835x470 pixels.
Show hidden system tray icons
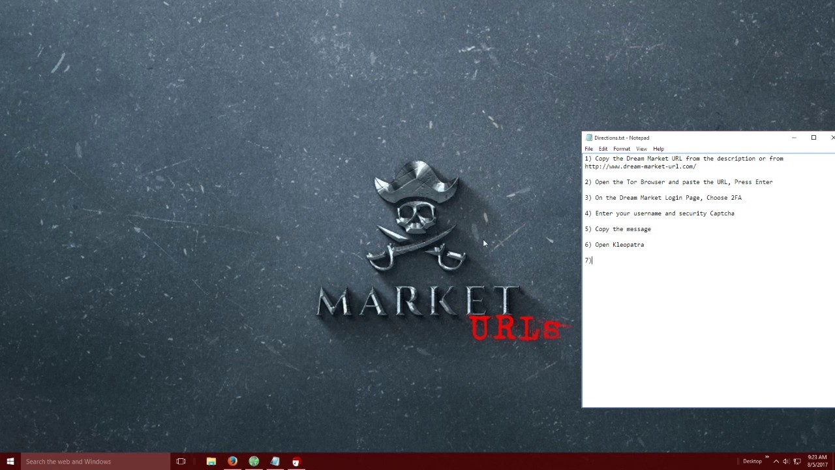pos(776,462)
